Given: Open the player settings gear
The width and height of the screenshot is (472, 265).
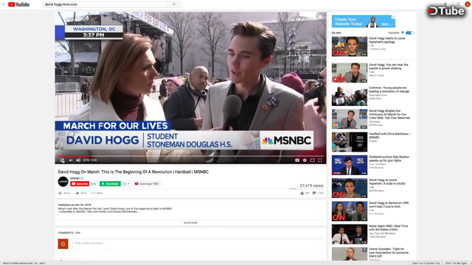Looking at the screenshot, I should tap(305, 160).
